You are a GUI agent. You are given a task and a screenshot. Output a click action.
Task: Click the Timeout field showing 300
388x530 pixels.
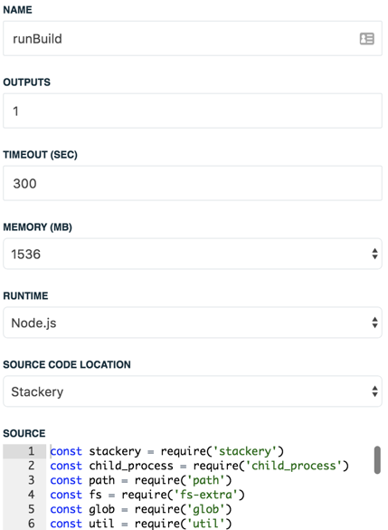click(x=193, y=183)
